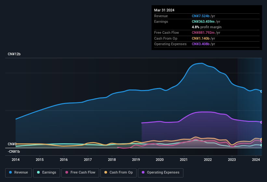Toggle the Cash From Op legend button

click(118, 173)
